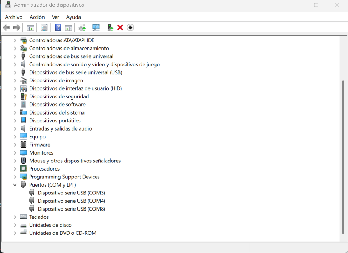Open the Ayuda menu

pyautogui.click(x=73, y=17)
